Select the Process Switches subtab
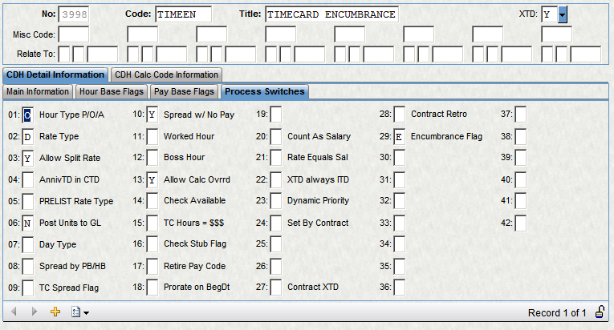The height and width of the screenshot is (330, 614). tap(264, 92)
